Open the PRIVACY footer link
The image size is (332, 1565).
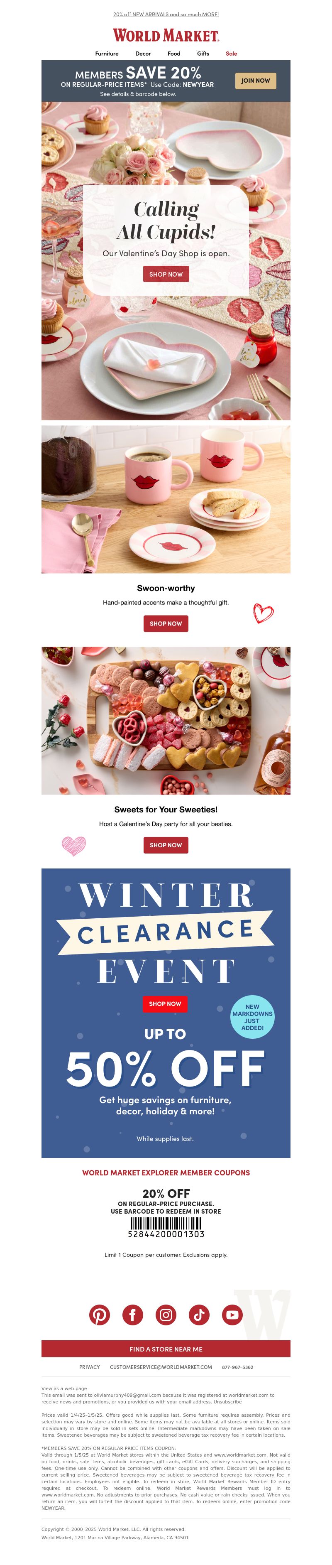click(89, 1367)
